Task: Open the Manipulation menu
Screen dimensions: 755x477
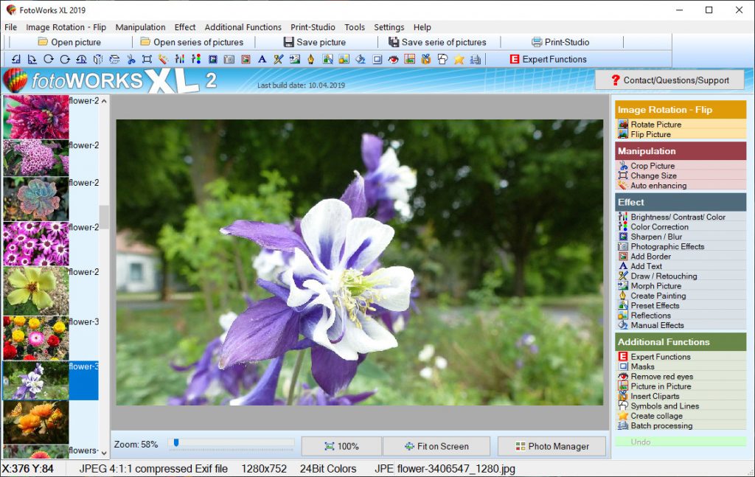Action: click(140, 27)
